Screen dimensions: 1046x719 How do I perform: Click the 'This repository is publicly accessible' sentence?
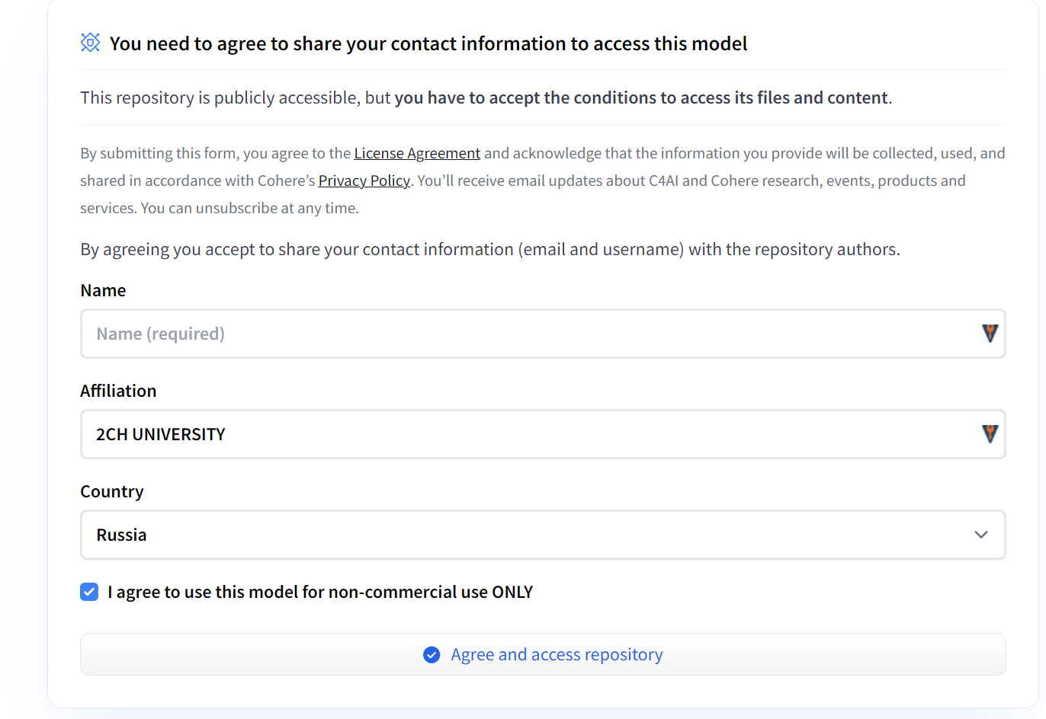[x=486, y=97]
